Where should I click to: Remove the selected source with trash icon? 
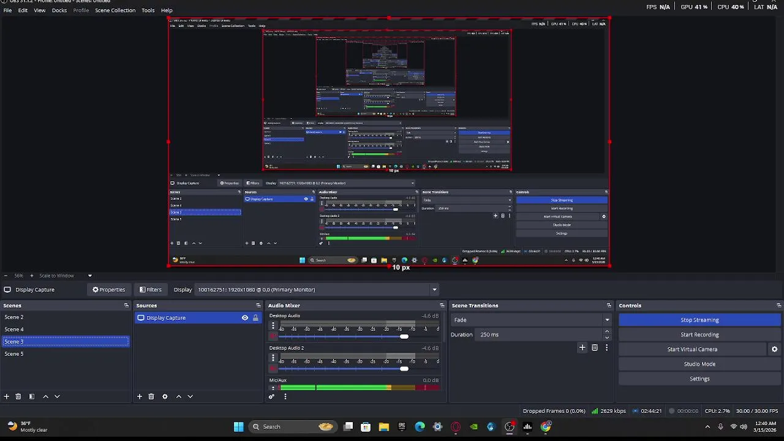pos(151,396)
